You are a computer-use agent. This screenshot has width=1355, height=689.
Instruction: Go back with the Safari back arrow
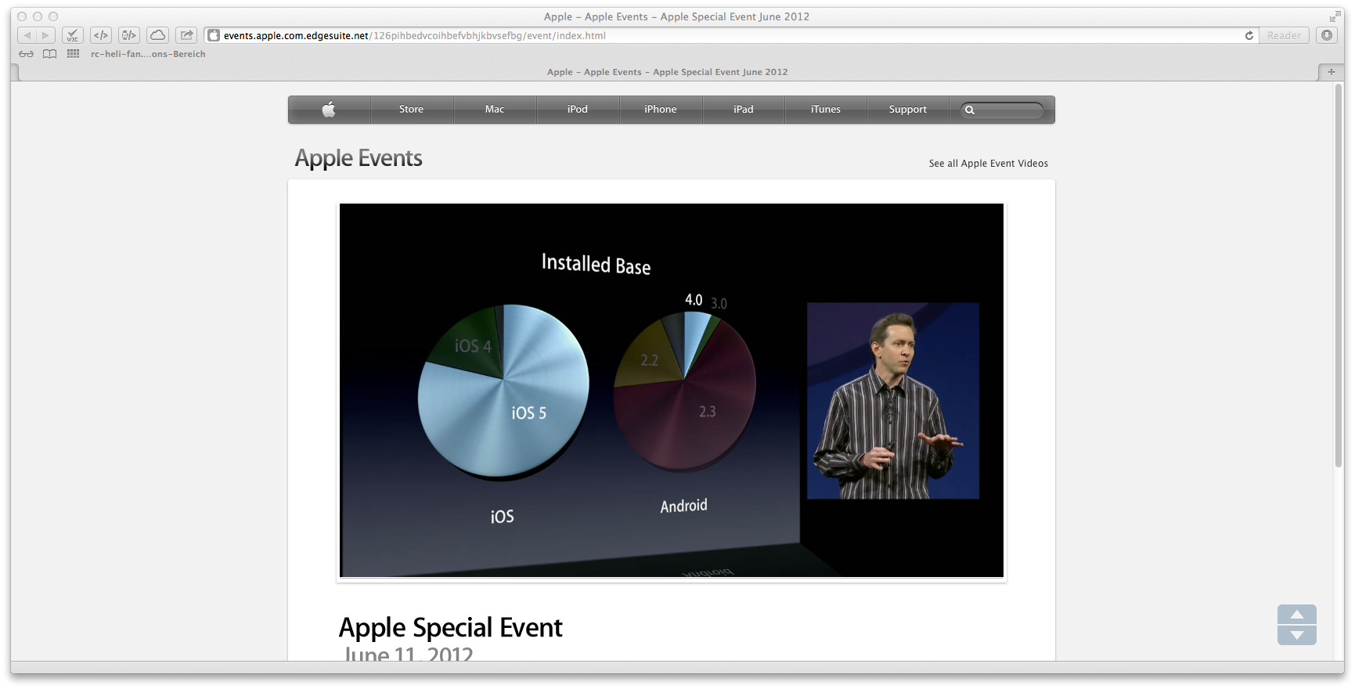click(27, 35)
